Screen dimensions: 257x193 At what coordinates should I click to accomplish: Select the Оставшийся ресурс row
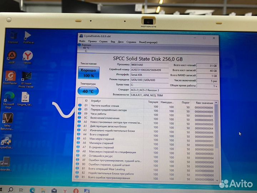click(x=145, y=157)
